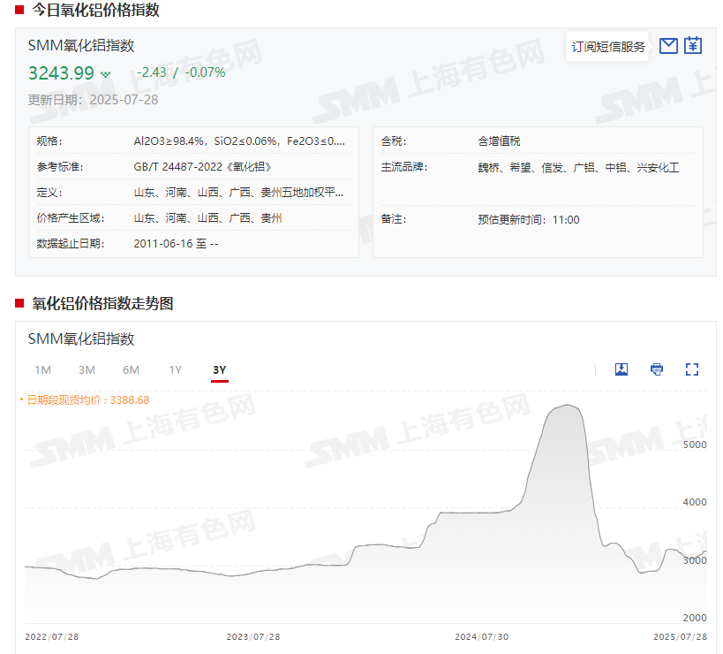Select the 6M time range
This screenshot has width=723, height=654.
[131, 369]
